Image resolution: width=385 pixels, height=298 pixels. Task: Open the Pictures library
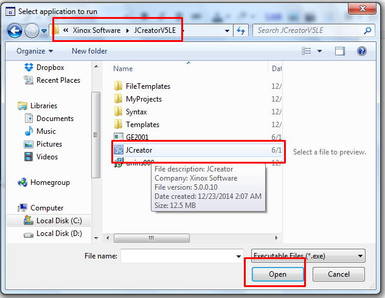(49, 144)
